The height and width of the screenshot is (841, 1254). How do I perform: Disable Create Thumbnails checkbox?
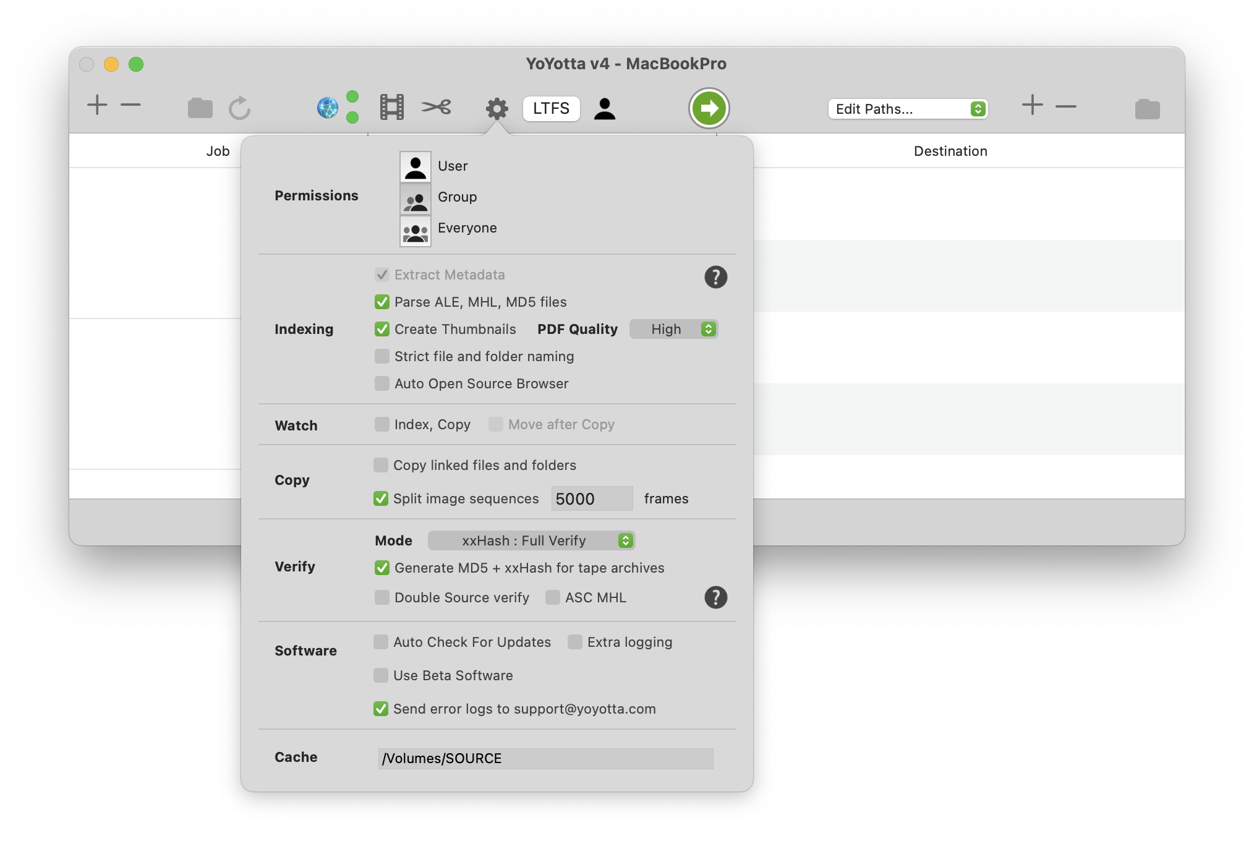click(x=382, y=329)
